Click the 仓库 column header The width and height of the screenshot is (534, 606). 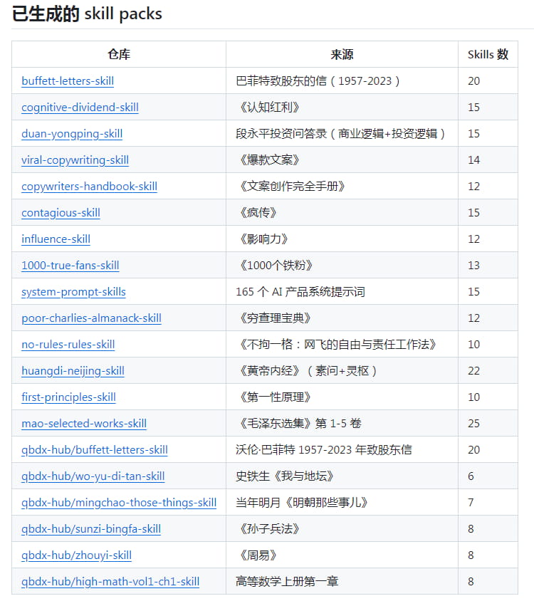tap(119, 55)
